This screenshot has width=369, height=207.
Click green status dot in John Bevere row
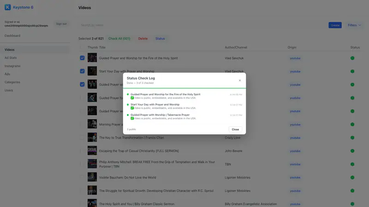coord(352,151)
